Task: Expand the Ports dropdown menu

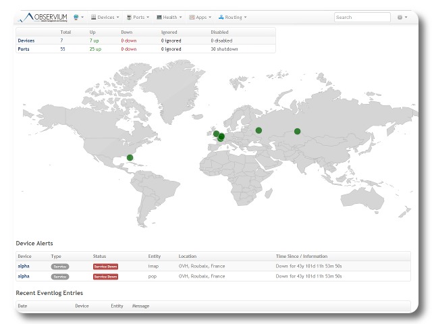Action: 137,17
